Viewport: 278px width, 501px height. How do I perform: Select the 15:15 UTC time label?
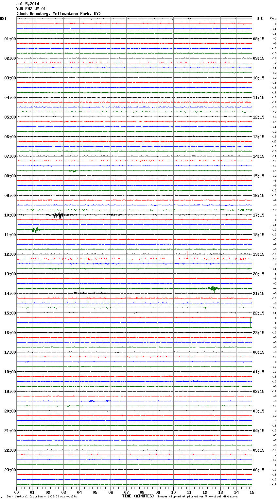click(x=259, y=176)
